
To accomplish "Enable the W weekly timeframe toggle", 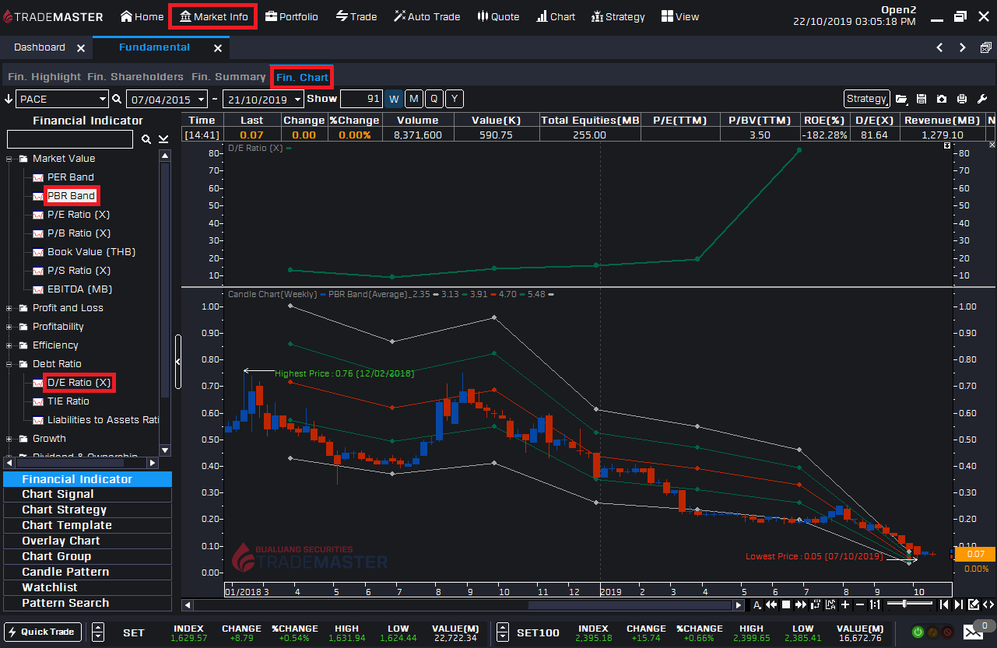I will click(394, 99).
